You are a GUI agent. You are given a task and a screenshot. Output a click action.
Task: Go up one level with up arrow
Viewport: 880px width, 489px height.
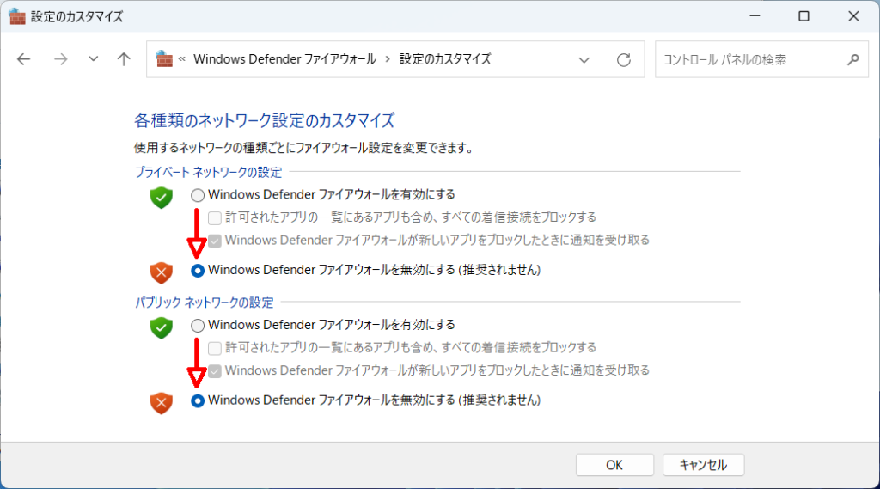(x=124, y=59)
